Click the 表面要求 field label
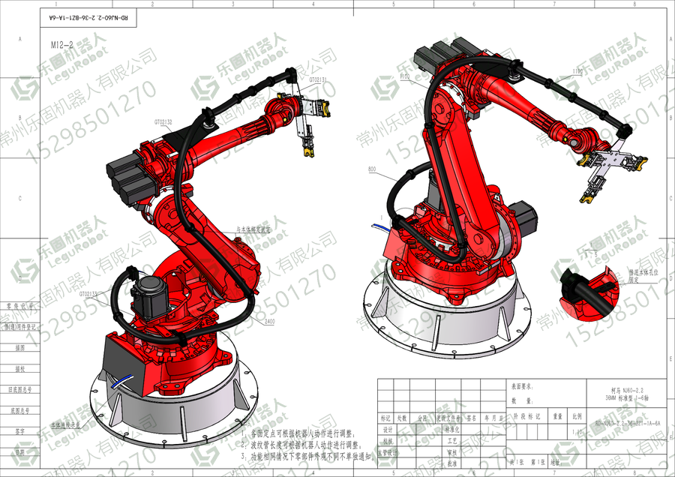675x477 pixels. [522, 387]
